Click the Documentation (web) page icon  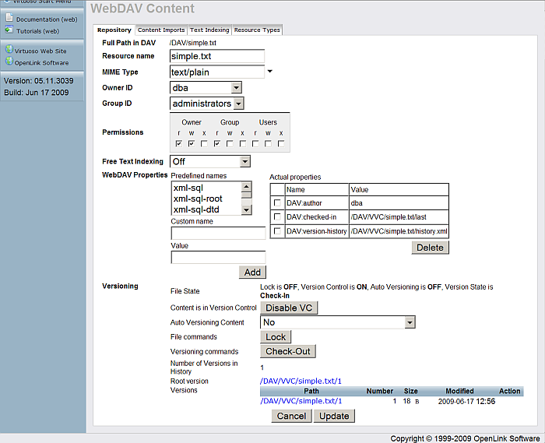click(9, 18)
